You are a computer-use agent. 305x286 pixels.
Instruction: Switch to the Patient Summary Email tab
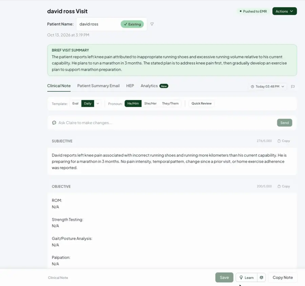click(98, 86)
